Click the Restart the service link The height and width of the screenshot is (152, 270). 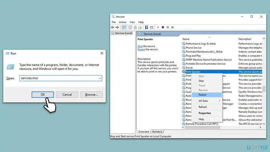pyautogui.click(x=141, y=49)
